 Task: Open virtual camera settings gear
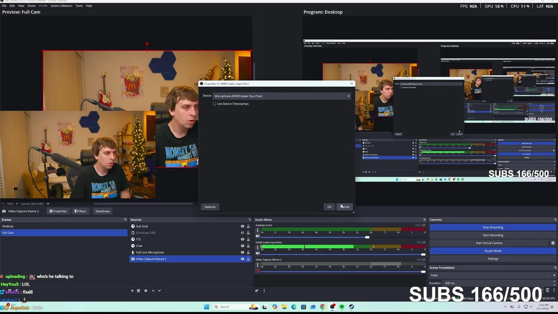pyautogui.click(x=553, y=243)
